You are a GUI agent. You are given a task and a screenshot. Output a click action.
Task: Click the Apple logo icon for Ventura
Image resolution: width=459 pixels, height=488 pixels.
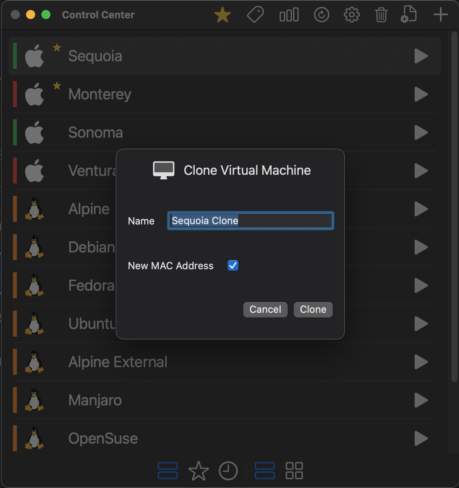(34, 171)
